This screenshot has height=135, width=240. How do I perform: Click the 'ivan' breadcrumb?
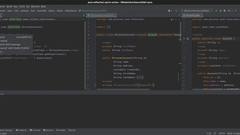point(33,11)
